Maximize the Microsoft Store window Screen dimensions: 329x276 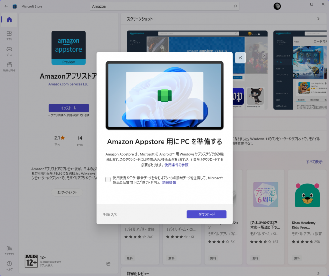(x=312, y=4)
